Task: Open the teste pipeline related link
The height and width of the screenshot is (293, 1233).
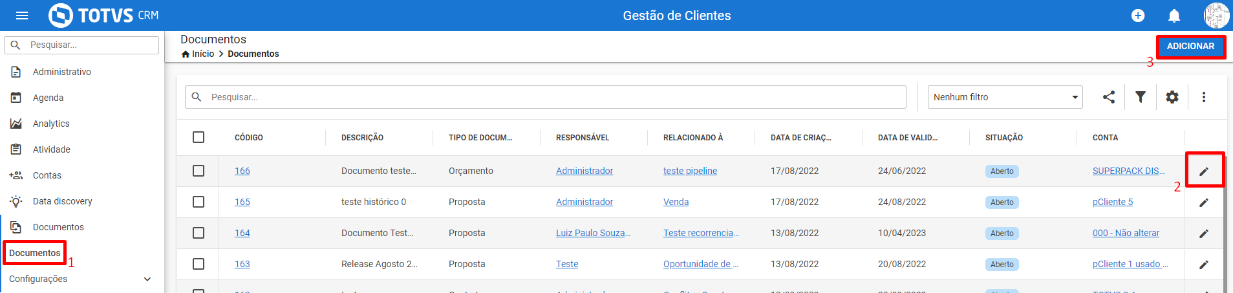Action: (690, 171)
